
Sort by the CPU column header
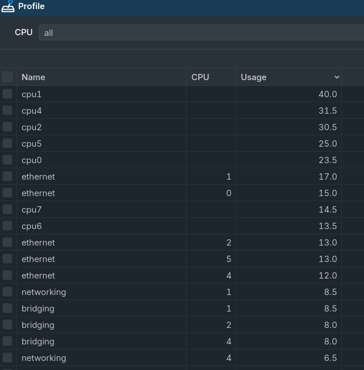[200, 77]
